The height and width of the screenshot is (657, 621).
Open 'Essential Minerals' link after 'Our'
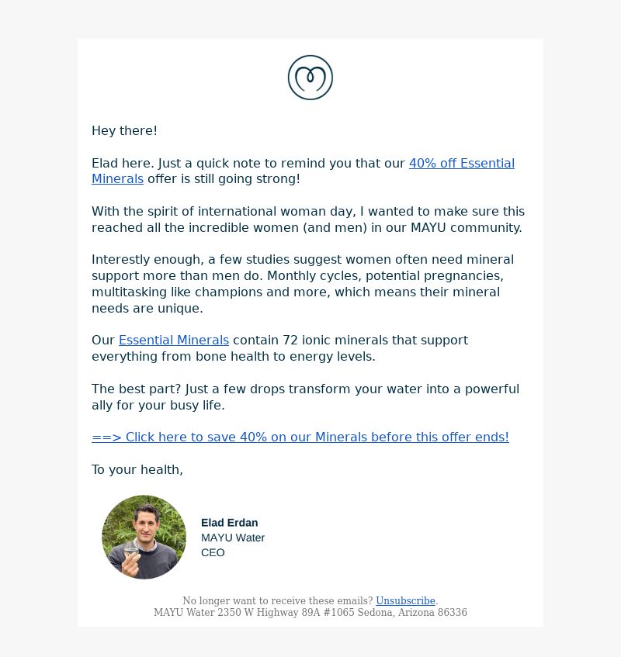tap(174, 341)
